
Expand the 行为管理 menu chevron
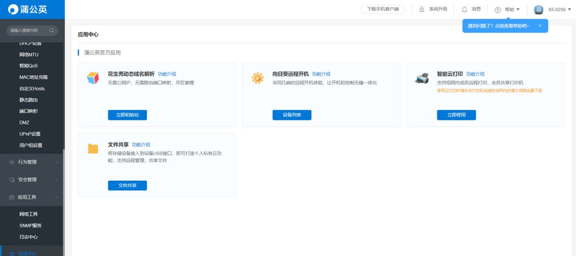click(57, 162)
